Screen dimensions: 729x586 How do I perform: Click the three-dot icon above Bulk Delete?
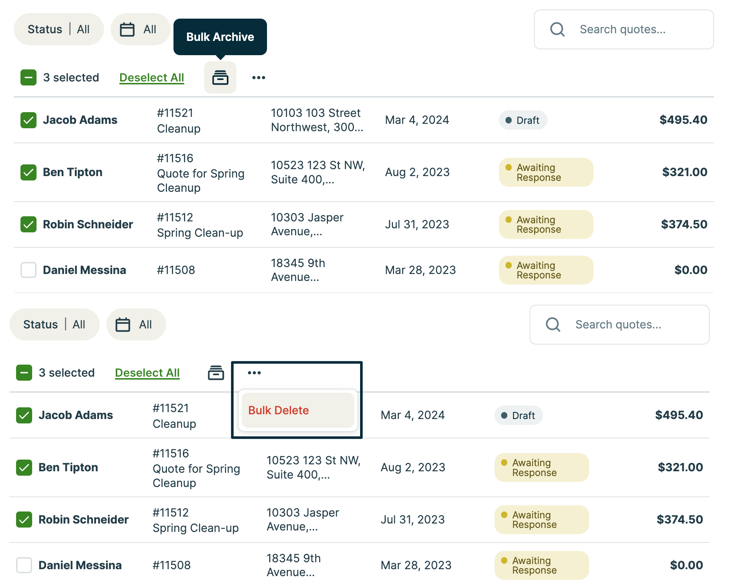coord(254,373)
